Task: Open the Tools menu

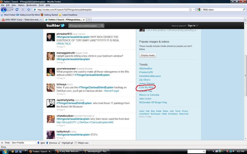Action: [41, 5]
